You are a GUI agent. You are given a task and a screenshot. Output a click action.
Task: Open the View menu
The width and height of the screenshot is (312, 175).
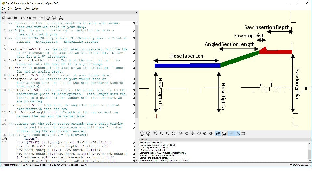click(x=27, y=8)
